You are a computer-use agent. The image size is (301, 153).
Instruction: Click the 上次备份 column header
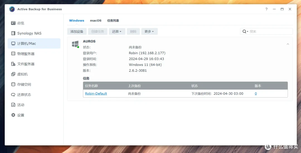[134, 86]
